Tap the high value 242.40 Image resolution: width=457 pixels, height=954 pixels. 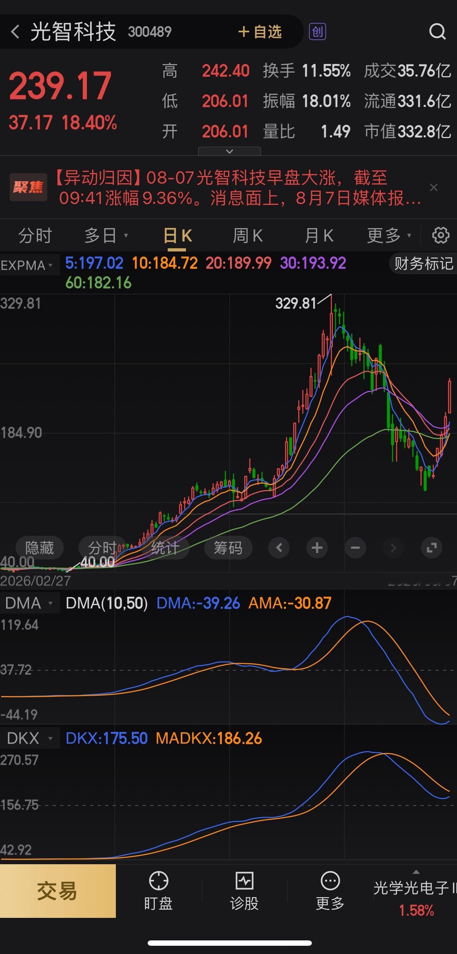[226, 71]
